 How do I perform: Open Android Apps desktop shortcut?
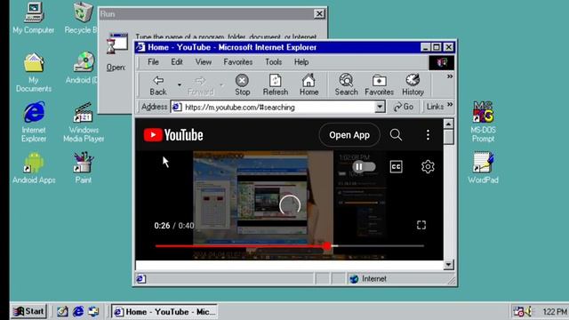pos(34,168)
